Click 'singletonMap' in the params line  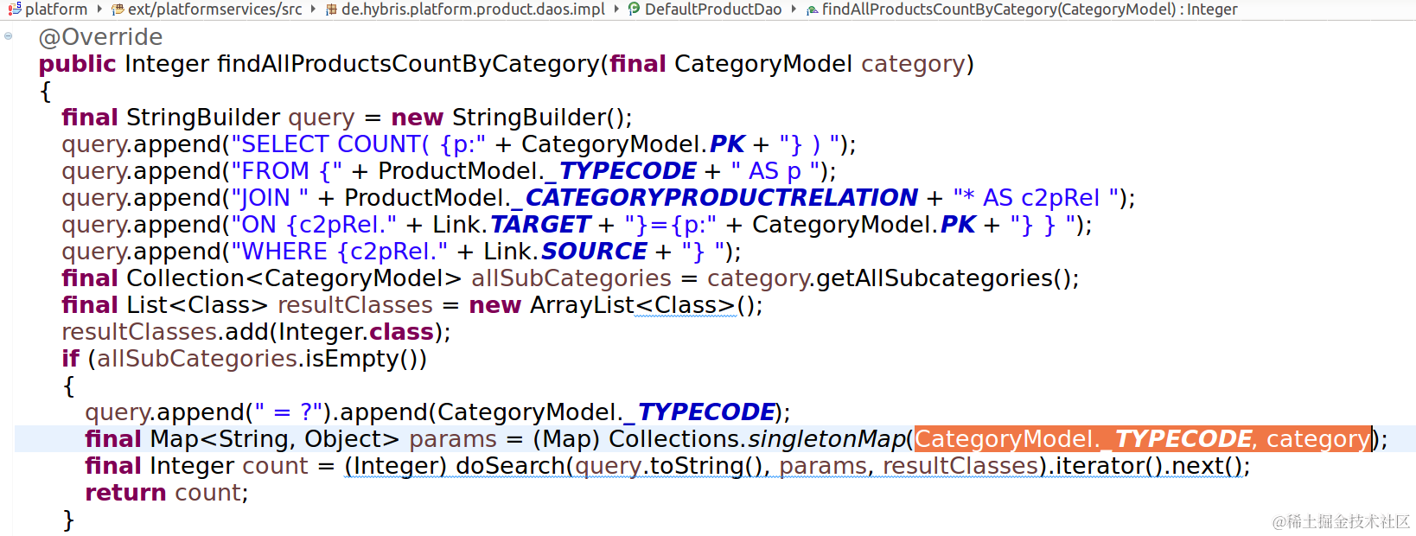tap(826, 439)
